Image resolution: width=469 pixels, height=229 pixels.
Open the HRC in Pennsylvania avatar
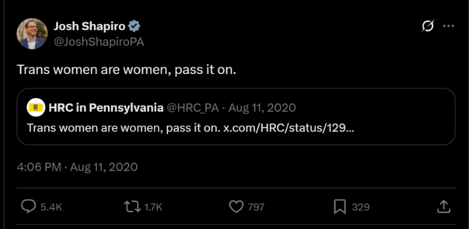click(x=36, y=108)
